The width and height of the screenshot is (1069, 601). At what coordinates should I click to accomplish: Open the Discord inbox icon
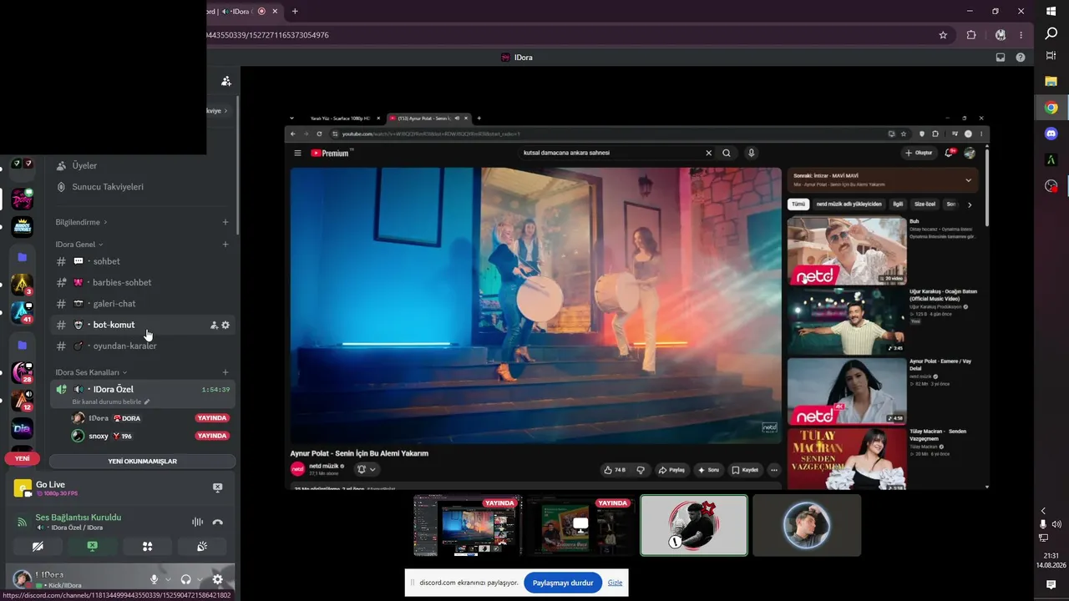coord(1001,58)
